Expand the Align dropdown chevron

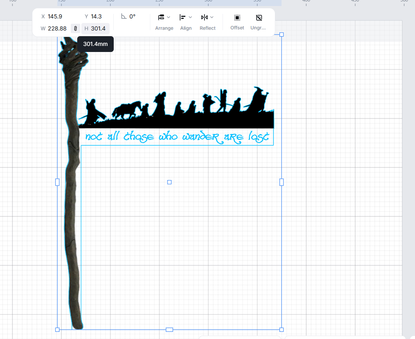pyautogui.click(x=190, y=17)
